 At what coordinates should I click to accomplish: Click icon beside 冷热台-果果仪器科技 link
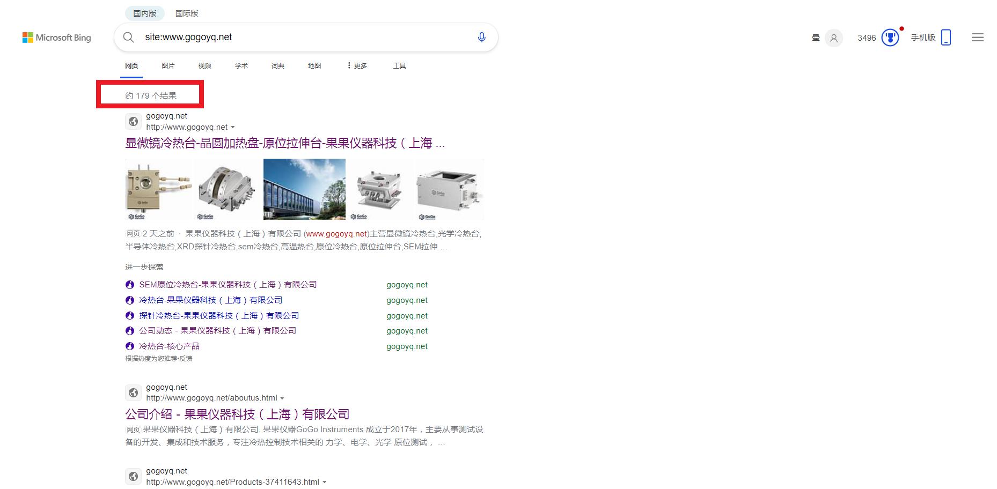click(x=129, y=300)
